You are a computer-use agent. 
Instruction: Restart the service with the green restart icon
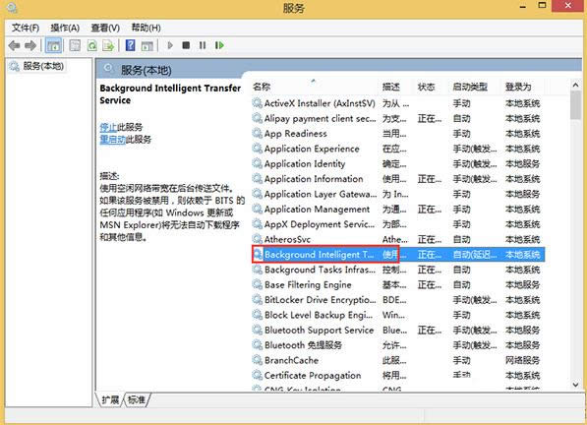point(219,45)
